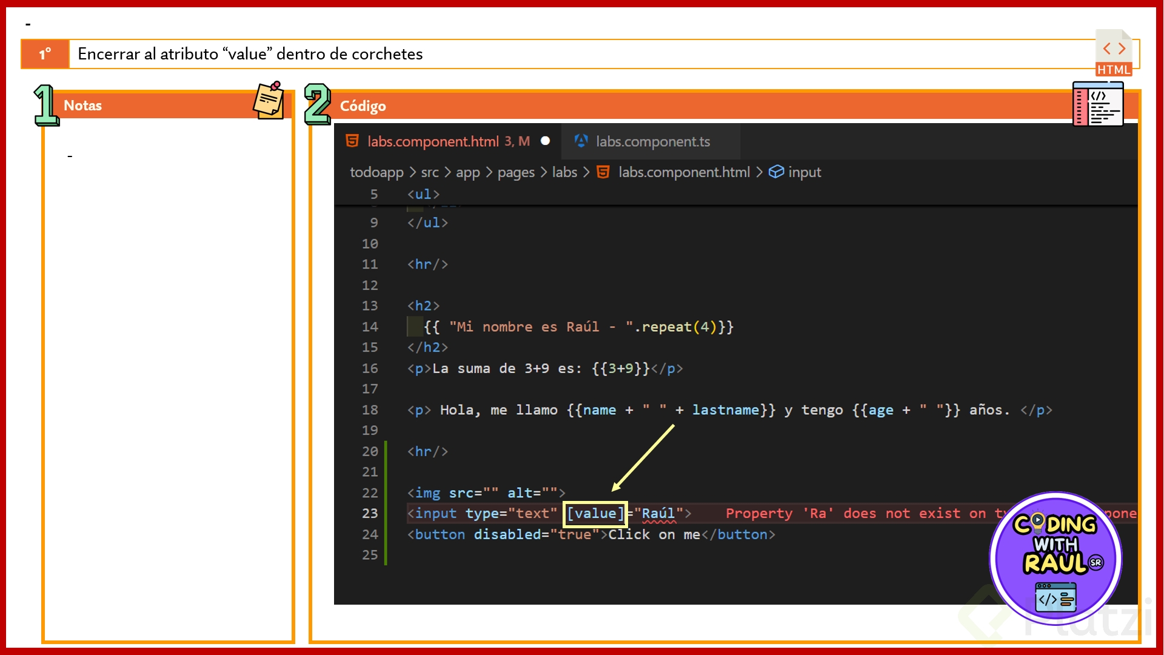Click the HTML5 icon on labs.component.html tab
This screenshot has width=1164, height=655.
(352, 141)
